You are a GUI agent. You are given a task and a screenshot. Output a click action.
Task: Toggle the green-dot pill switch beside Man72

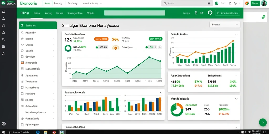point(102,47)
